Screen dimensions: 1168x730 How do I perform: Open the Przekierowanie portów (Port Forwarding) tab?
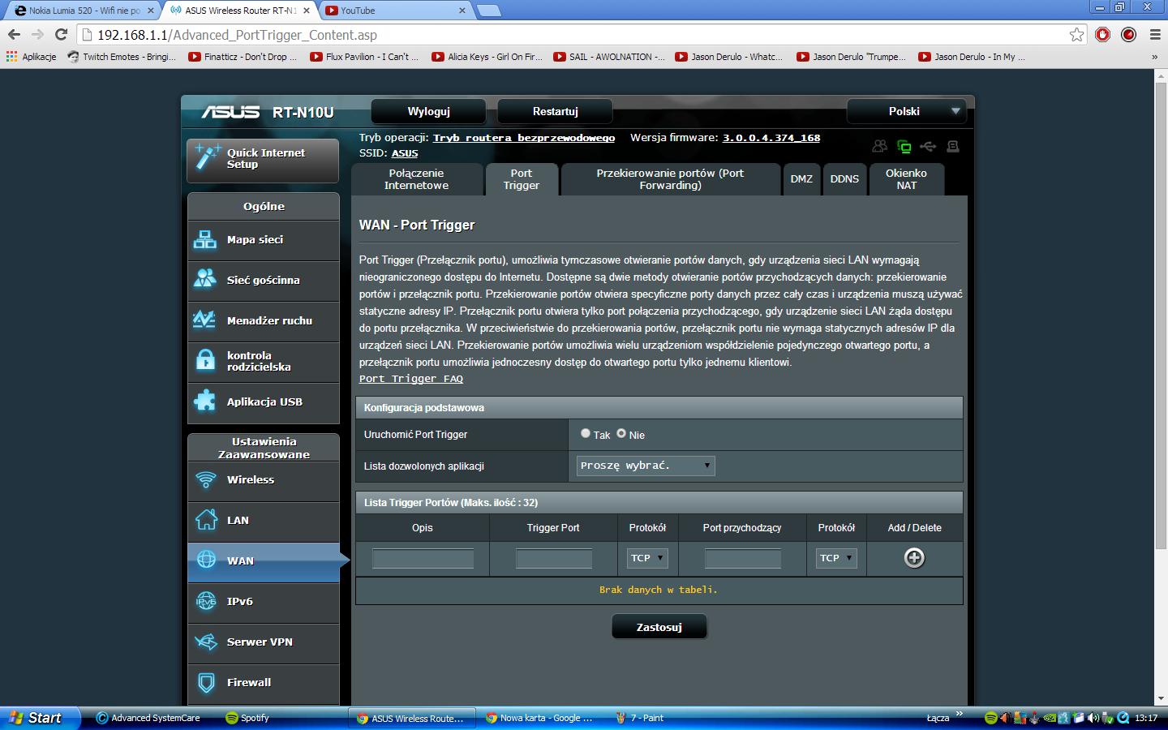click(x=670, y=179)
